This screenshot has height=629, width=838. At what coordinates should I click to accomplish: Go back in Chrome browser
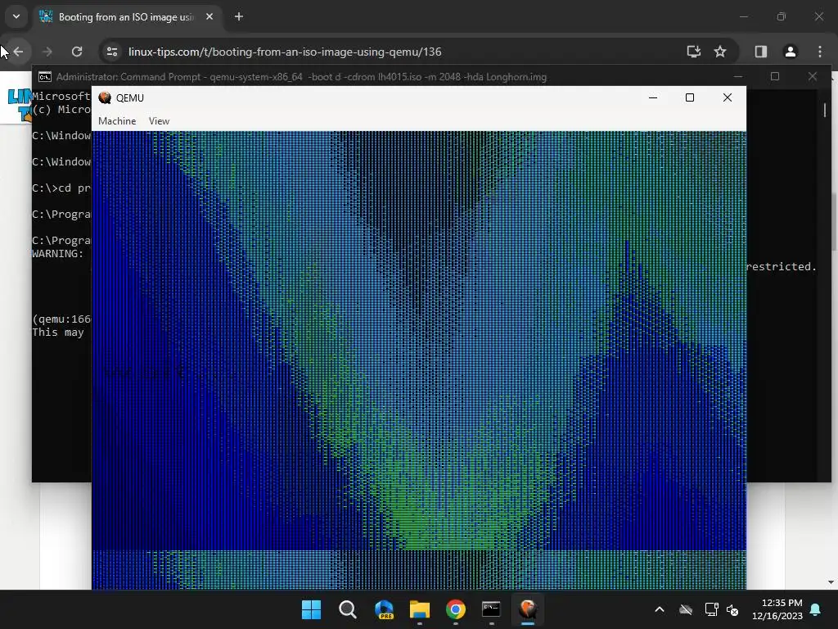[x=18, y=52]
